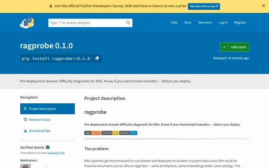This screenshot has width=269, height=168.
Task: Open the Sponsors page
Action: click(x=205, y=22)
